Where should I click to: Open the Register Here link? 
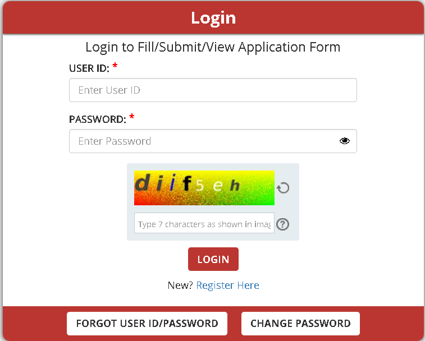[x=227, y=285]
